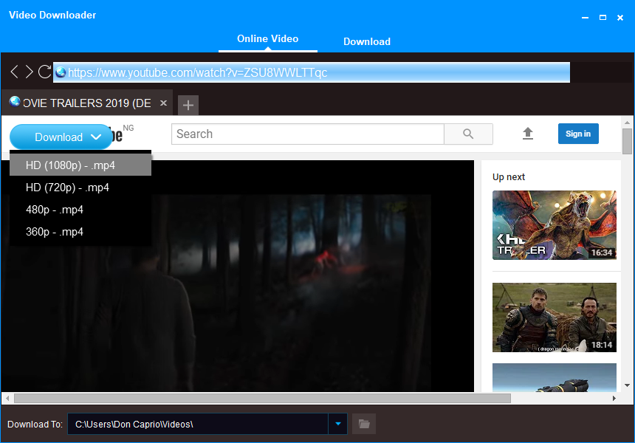The height and width of the screenshot is (443, 635).
Task: Click the YouTube upload arrow icon
Action: tap(528, 134)
